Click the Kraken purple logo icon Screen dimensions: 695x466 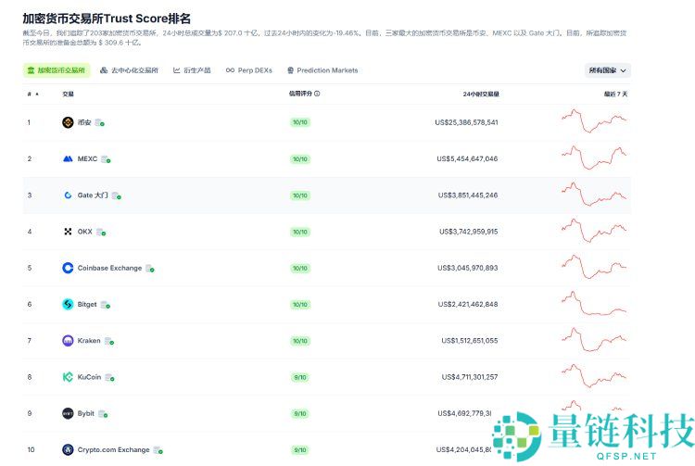tap(68, 341)
